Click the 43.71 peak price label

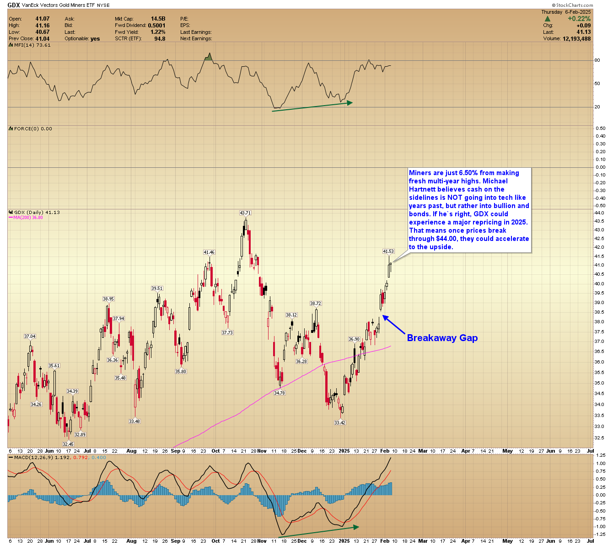tap(246, 213)
